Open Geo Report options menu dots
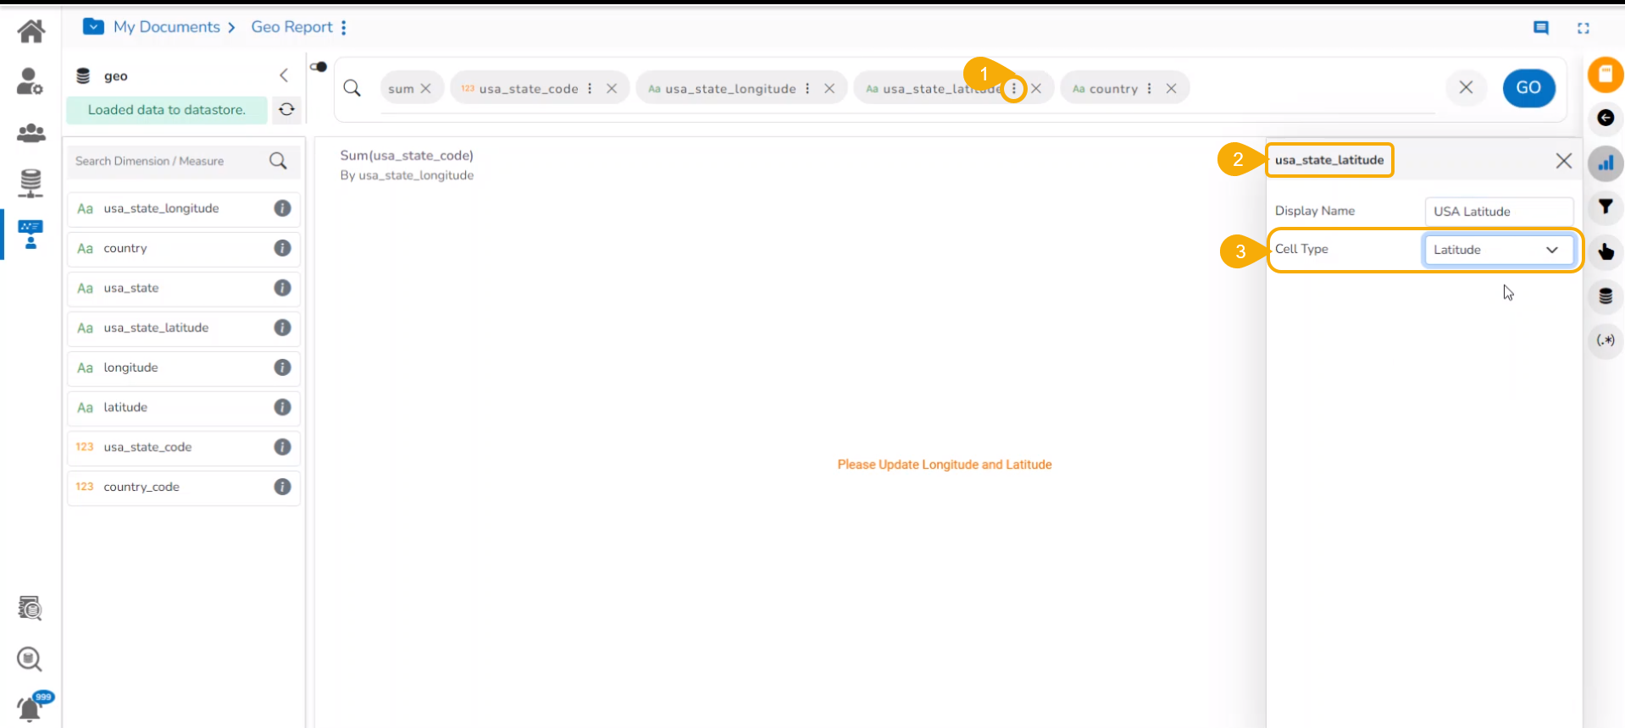Screen dimensions: 1625x728 (344, 28)
